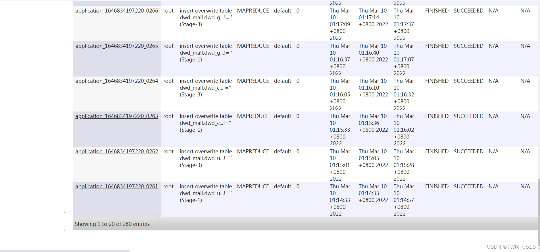
Task: Select job name of application 0263 (Stage-1)
Action: (x=206, y=123)
